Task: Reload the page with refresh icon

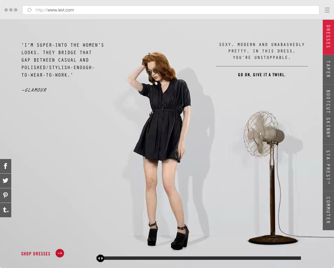Action: click(30, 10)
